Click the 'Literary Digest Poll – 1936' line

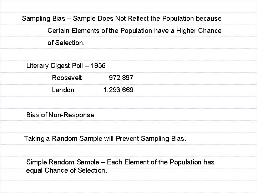point(66,66)
